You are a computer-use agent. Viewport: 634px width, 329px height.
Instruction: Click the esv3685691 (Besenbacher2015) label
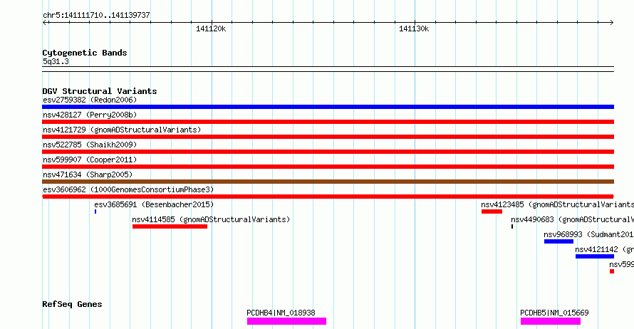tap(154, 204)
